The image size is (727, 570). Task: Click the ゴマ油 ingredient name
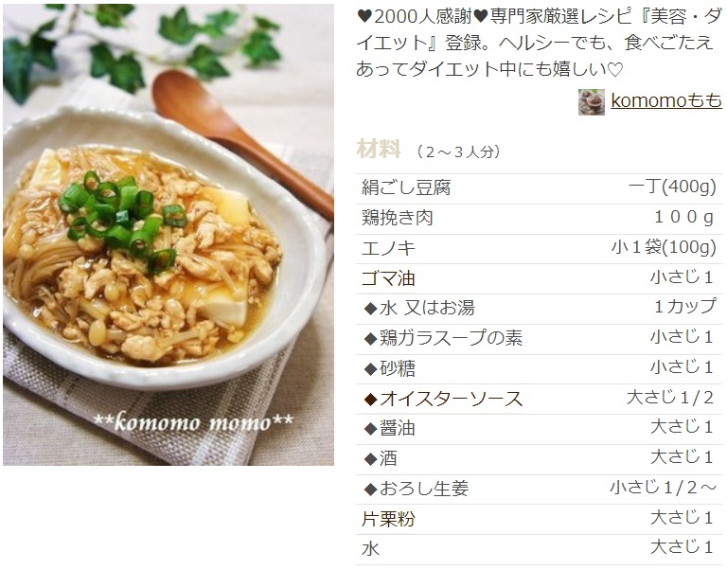[x=387, y=278]
